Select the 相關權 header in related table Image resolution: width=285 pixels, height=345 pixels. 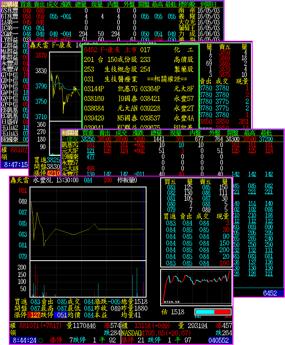tap(70, 133)
